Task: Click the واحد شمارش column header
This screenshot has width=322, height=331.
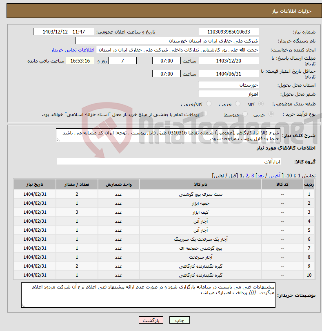Action: tap(119, 184)
